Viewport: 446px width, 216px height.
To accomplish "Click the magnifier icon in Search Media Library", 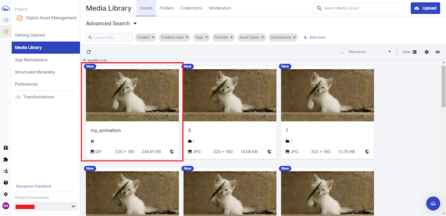I will tap(319, 8).
